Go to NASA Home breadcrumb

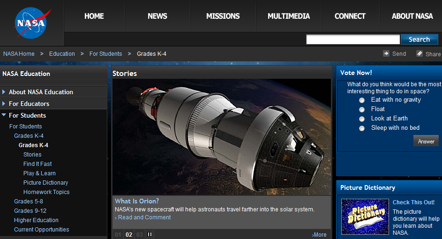coord(19,53)
